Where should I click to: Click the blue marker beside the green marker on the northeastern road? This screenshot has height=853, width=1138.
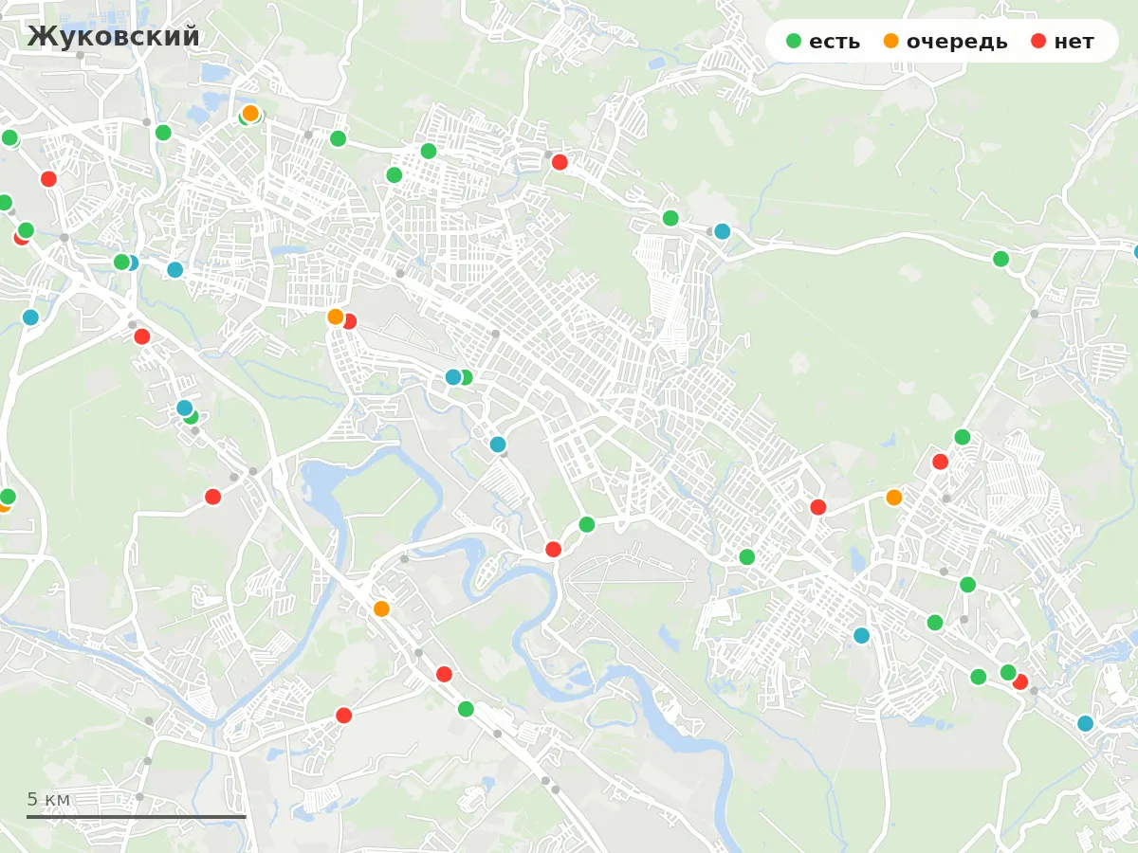coord(722,231)
